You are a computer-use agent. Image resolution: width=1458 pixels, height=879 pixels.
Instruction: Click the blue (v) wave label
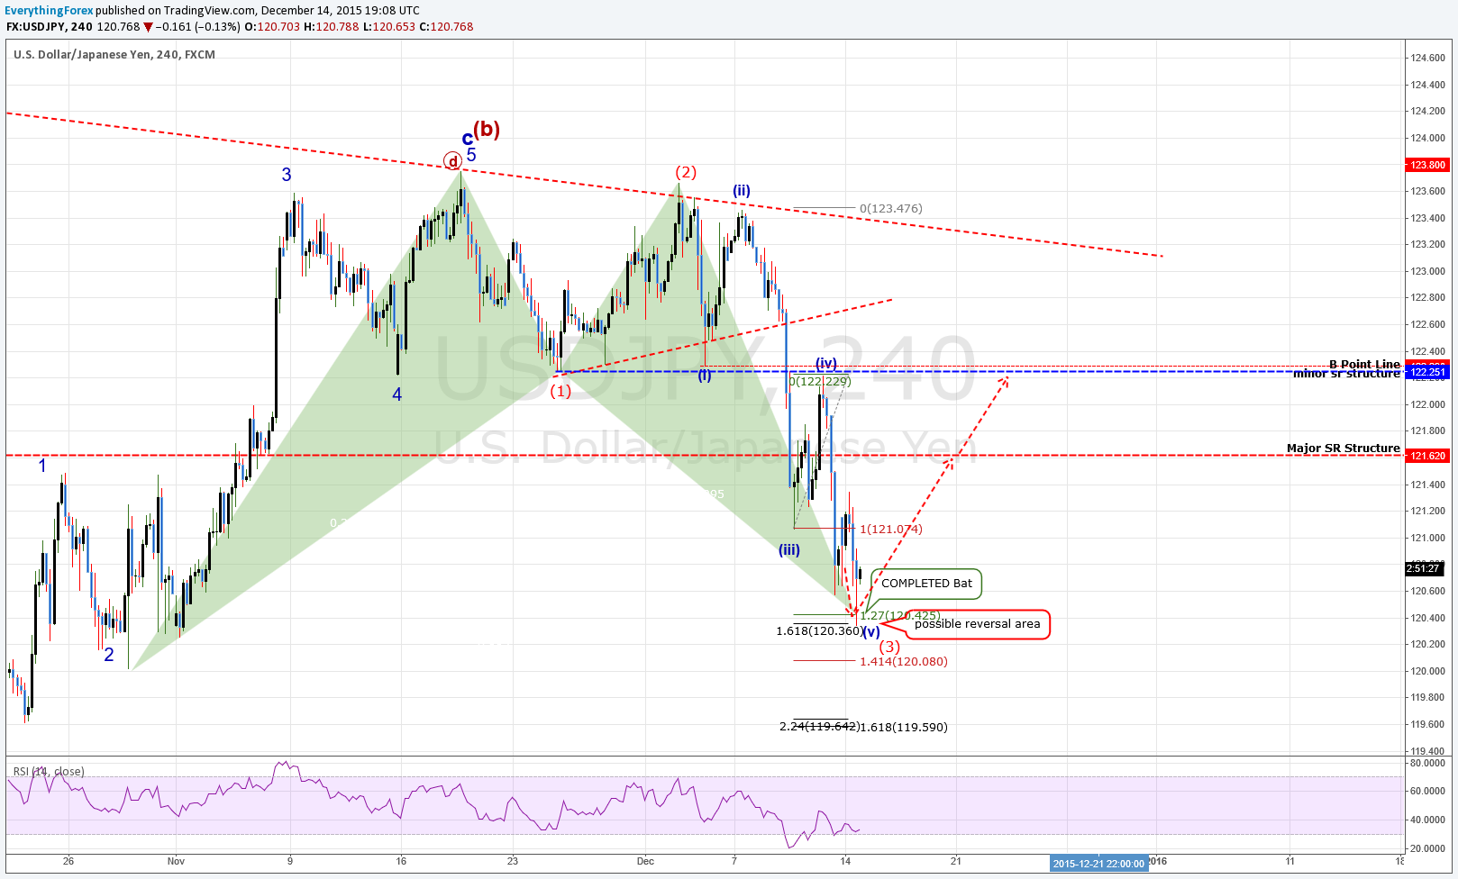[871, 631]
